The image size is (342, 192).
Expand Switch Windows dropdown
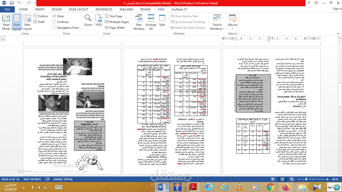point(217,22)
